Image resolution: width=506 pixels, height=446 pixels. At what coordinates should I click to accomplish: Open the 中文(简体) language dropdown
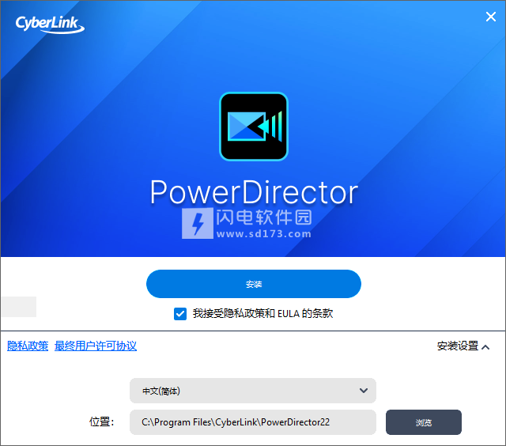click(253, 391)
